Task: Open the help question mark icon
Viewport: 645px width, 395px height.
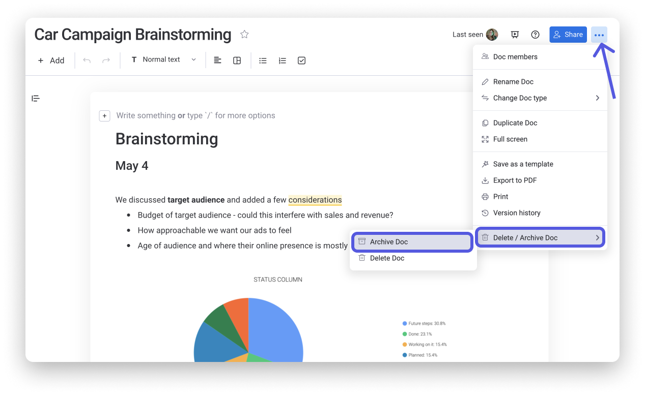Action: point(535,35)
